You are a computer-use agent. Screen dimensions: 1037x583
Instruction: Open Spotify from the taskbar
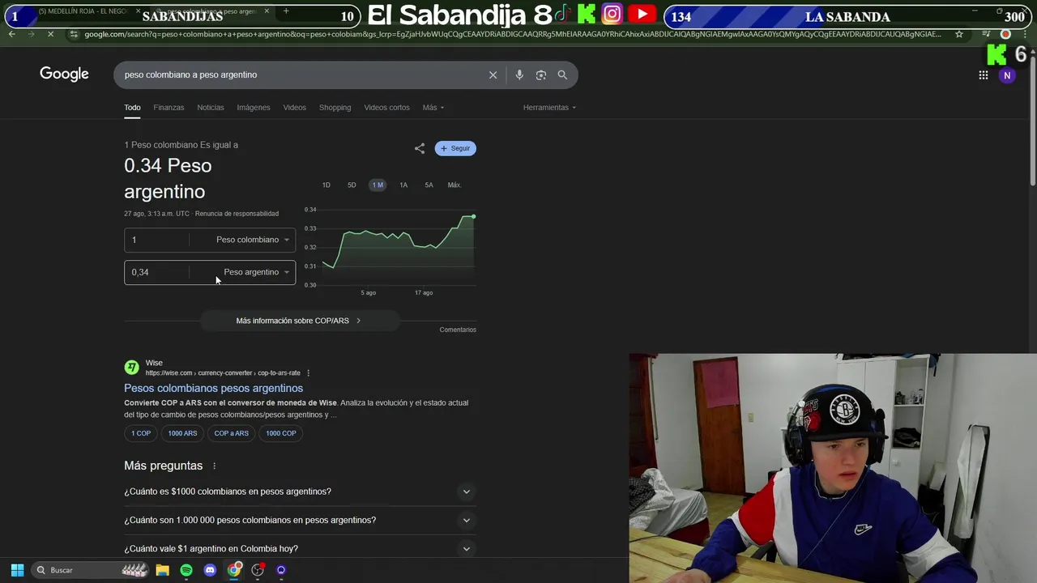coord(186,570)
